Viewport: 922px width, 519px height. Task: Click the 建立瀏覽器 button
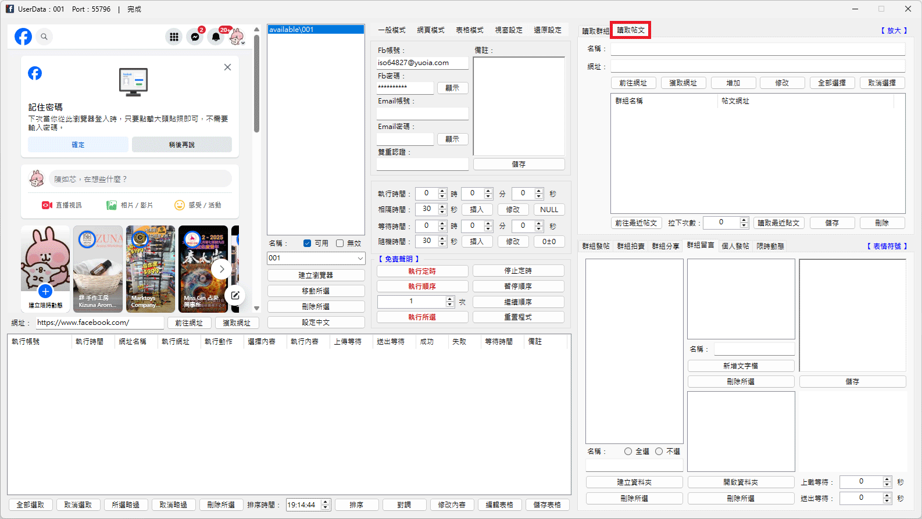[x=316, y=275]
